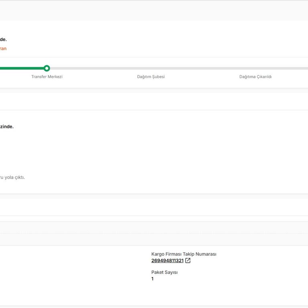Open tracking number 269494811321 link
Screen dimensions: 308x308
tap(167, 260)
